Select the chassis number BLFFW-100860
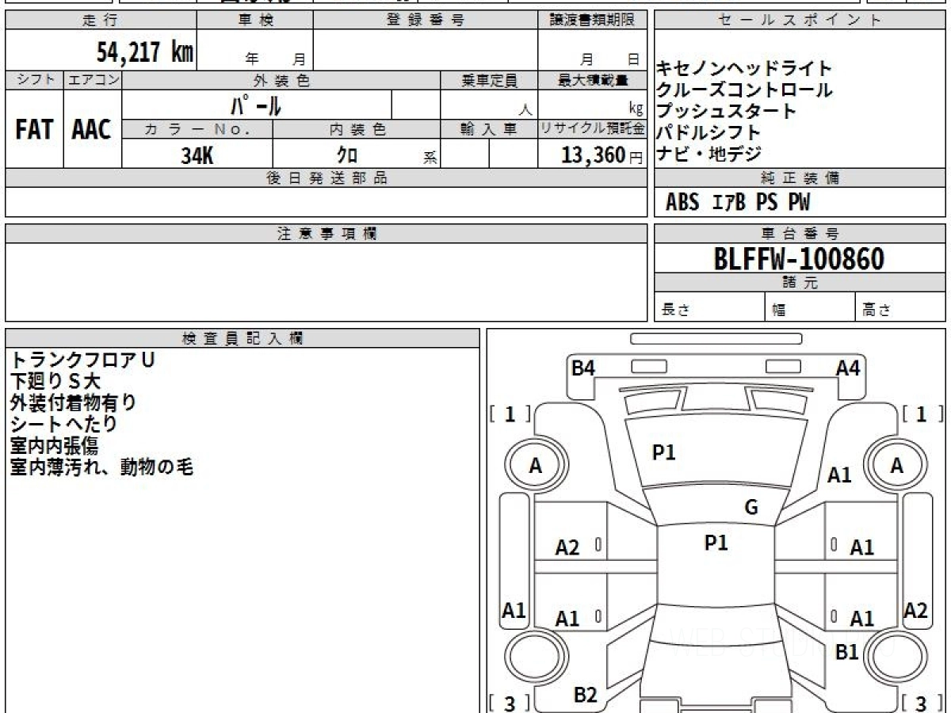 pyautogui.click(x=799, y=259)
